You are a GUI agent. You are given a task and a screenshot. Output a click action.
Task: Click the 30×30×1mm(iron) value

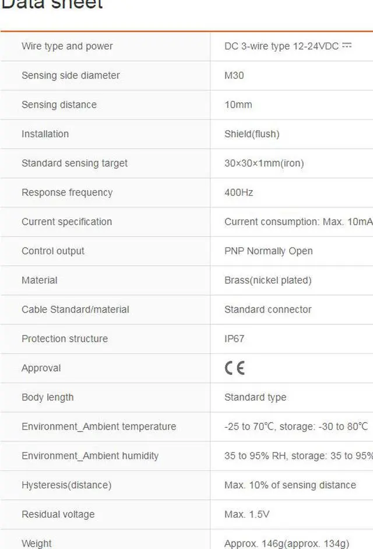coord(264,163)
